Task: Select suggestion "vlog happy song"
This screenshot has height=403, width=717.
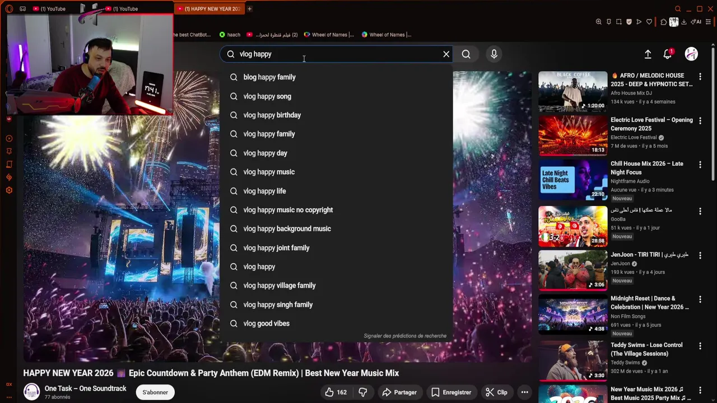Action: (x=336, y=96)
